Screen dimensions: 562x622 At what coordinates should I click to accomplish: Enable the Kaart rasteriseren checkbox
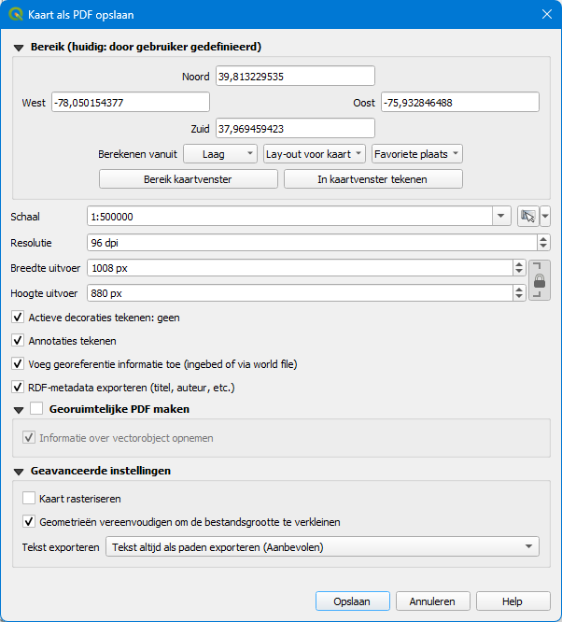click(x=29, y=499)
